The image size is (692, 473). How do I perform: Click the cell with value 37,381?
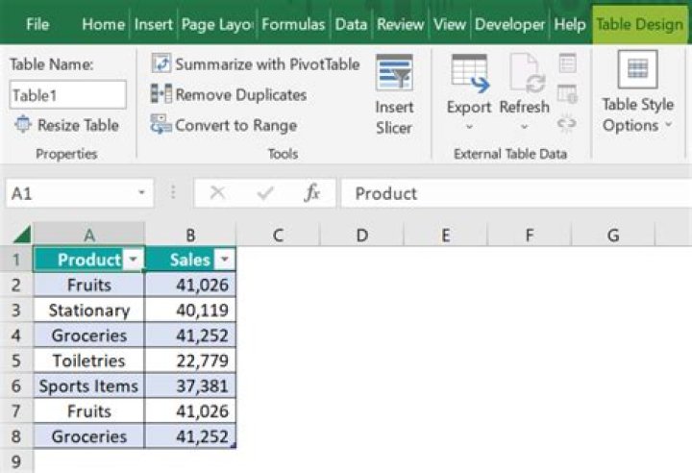[190, 386]
